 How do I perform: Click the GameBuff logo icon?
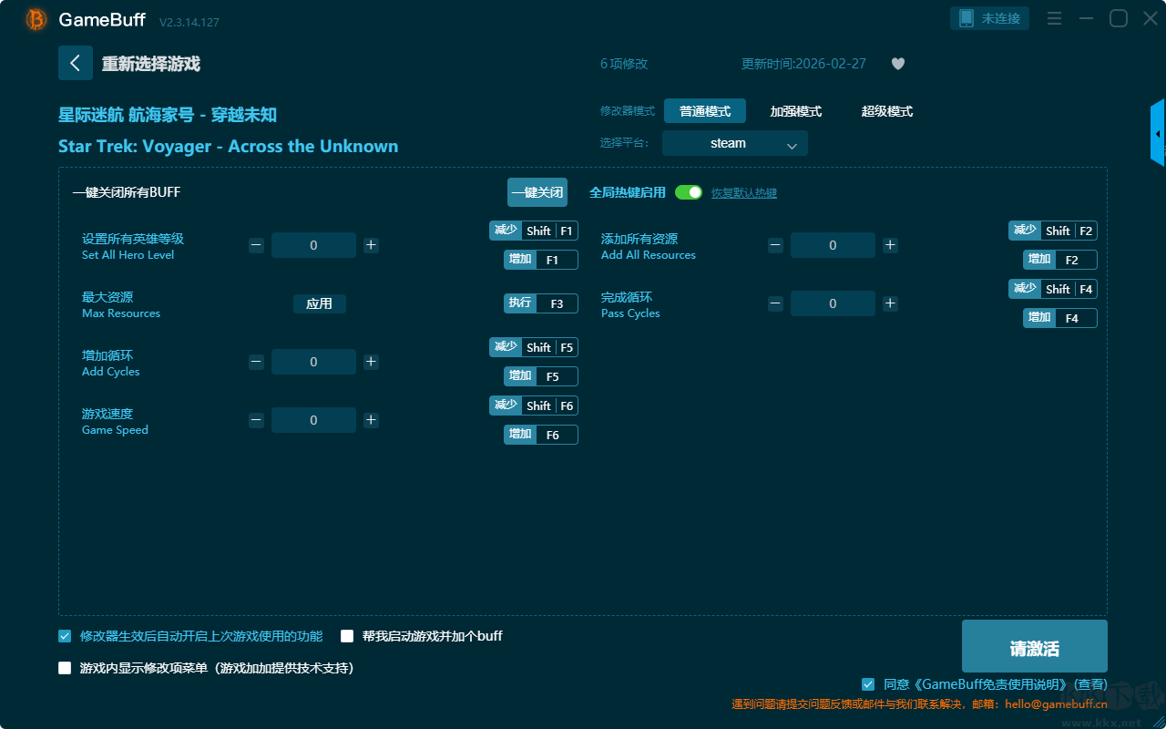click(x=36, y=19)
